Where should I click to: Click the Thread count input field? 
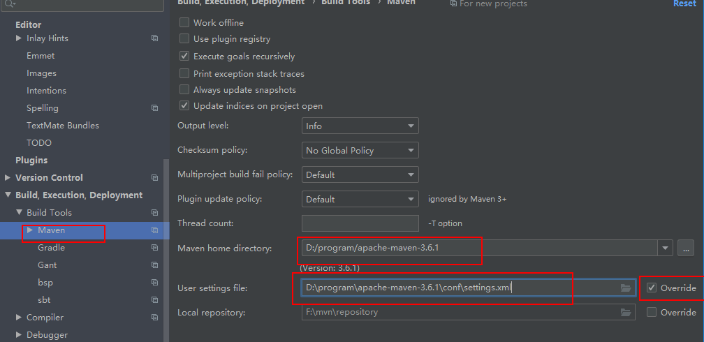[360, 223]
